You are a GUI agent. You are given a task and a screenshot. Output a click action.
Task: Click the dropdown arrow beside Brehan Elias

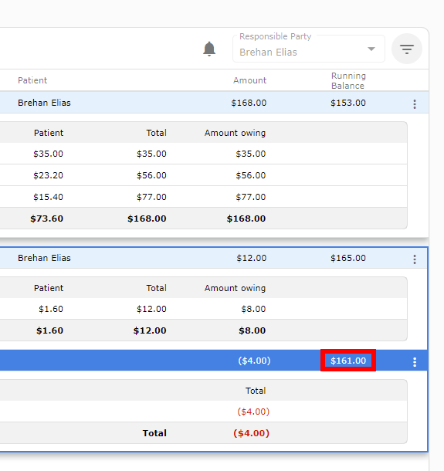pyautogui.click(x=371, y=49)
